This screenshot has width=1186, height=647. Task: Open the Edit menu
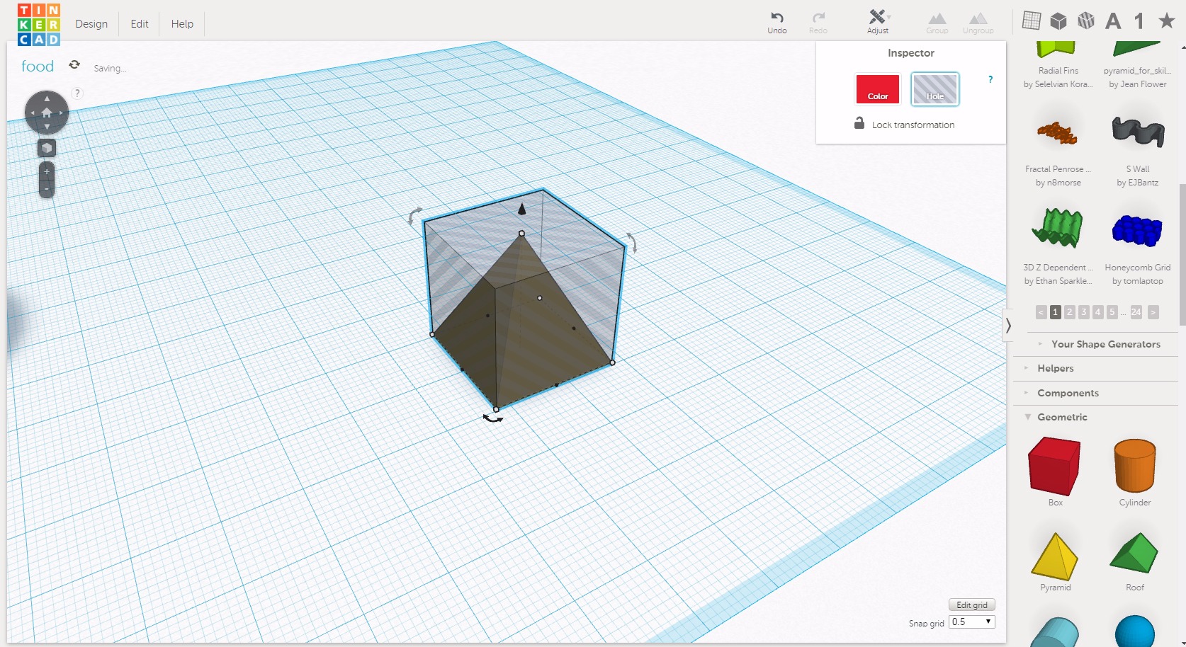coord(140,23)
